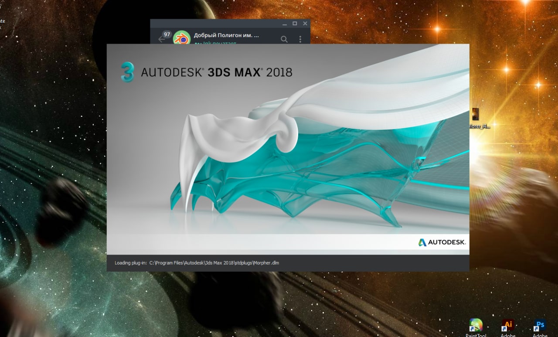Open the Добрый Полигон chat avatar

coord(182,38)
